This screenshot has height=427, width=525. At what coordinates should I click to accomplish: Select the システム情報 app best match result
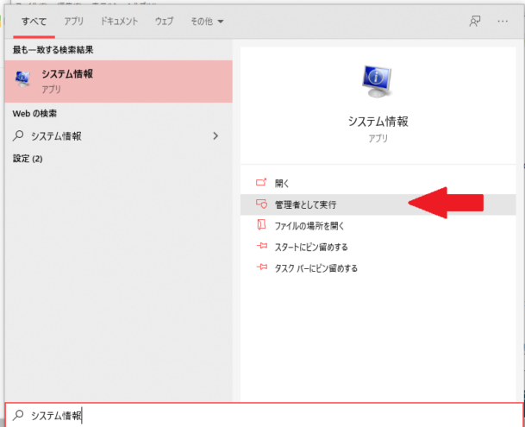(x=118, y=81)
